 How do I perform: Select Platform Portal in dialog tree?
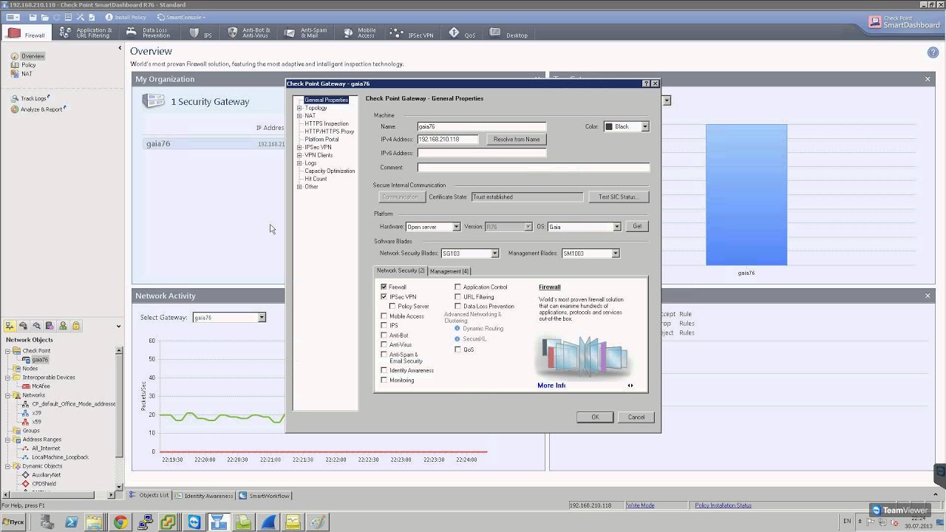321,139
